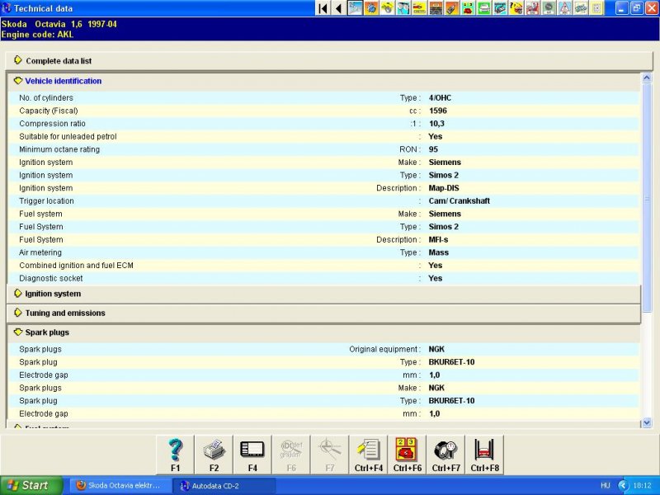The width and height of the screenshot is (660, 495).
Task: Open the cyan engine block toolbar icon
Action: point(500,8)
